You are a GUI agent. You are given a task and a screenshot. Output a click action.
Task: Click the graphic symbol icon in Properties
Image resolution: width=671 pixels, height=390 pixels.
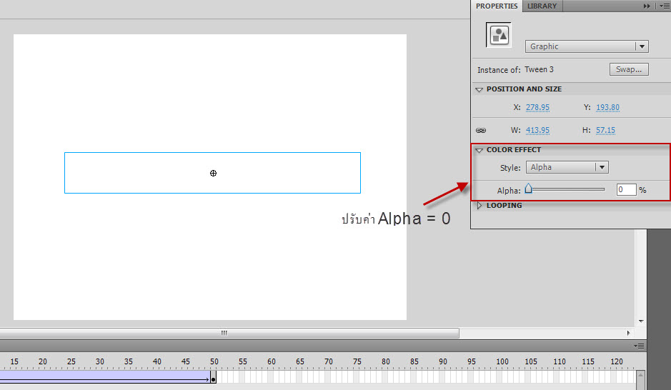tap(498, 35)
